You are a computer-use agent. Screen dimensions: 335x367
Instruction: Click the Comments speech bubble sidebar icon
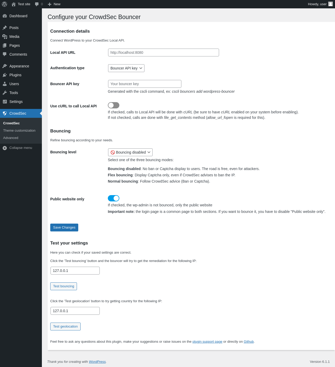5,54
